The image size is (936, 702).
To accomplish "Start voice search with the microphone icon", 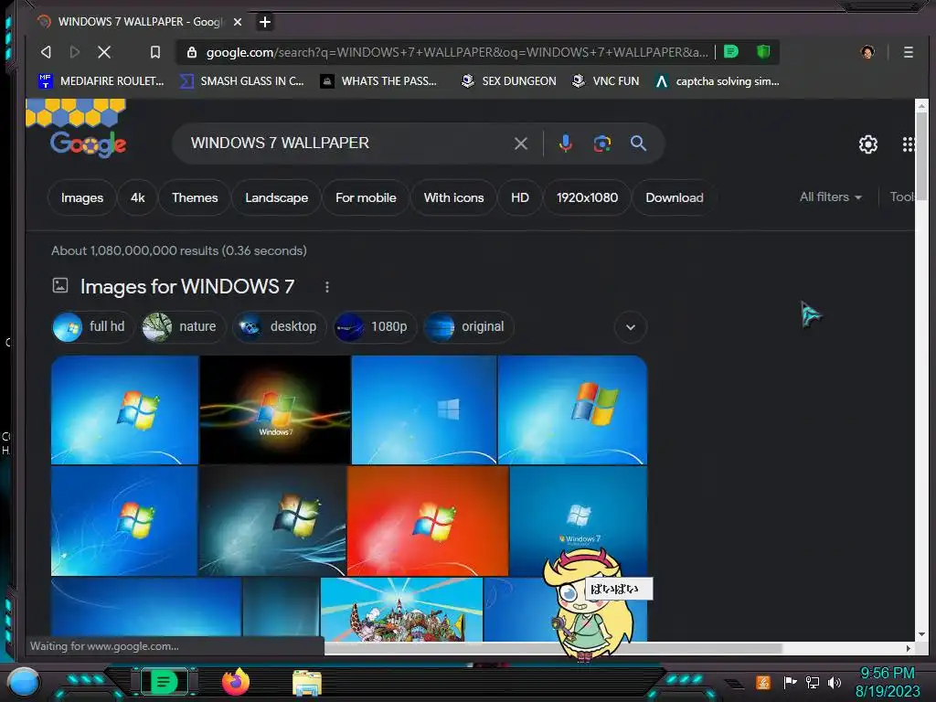I will (565, 144).
